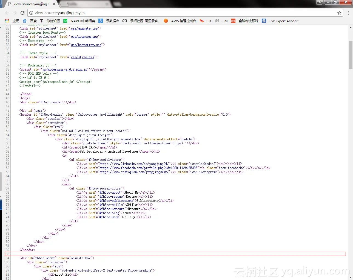Screen dimensions: 353x280
Task: Click the closing </header> tag
Action: click(x=27, y=250)
